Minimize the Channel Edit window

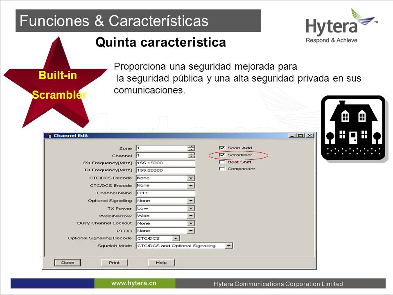tap(292, 136)
